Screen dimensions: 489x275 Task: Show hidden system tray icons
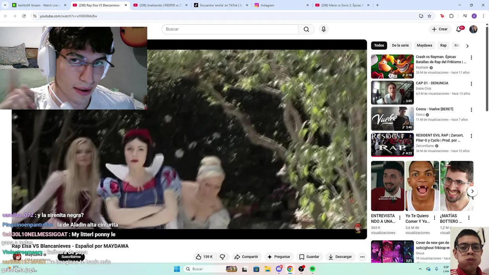point(420,269)
